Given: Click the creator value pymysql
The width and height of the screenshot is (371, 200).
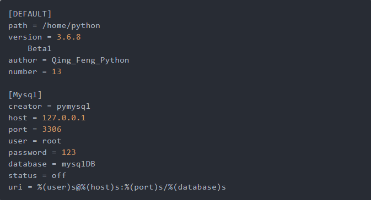Looking at the screenshot, I should point(73,107).
